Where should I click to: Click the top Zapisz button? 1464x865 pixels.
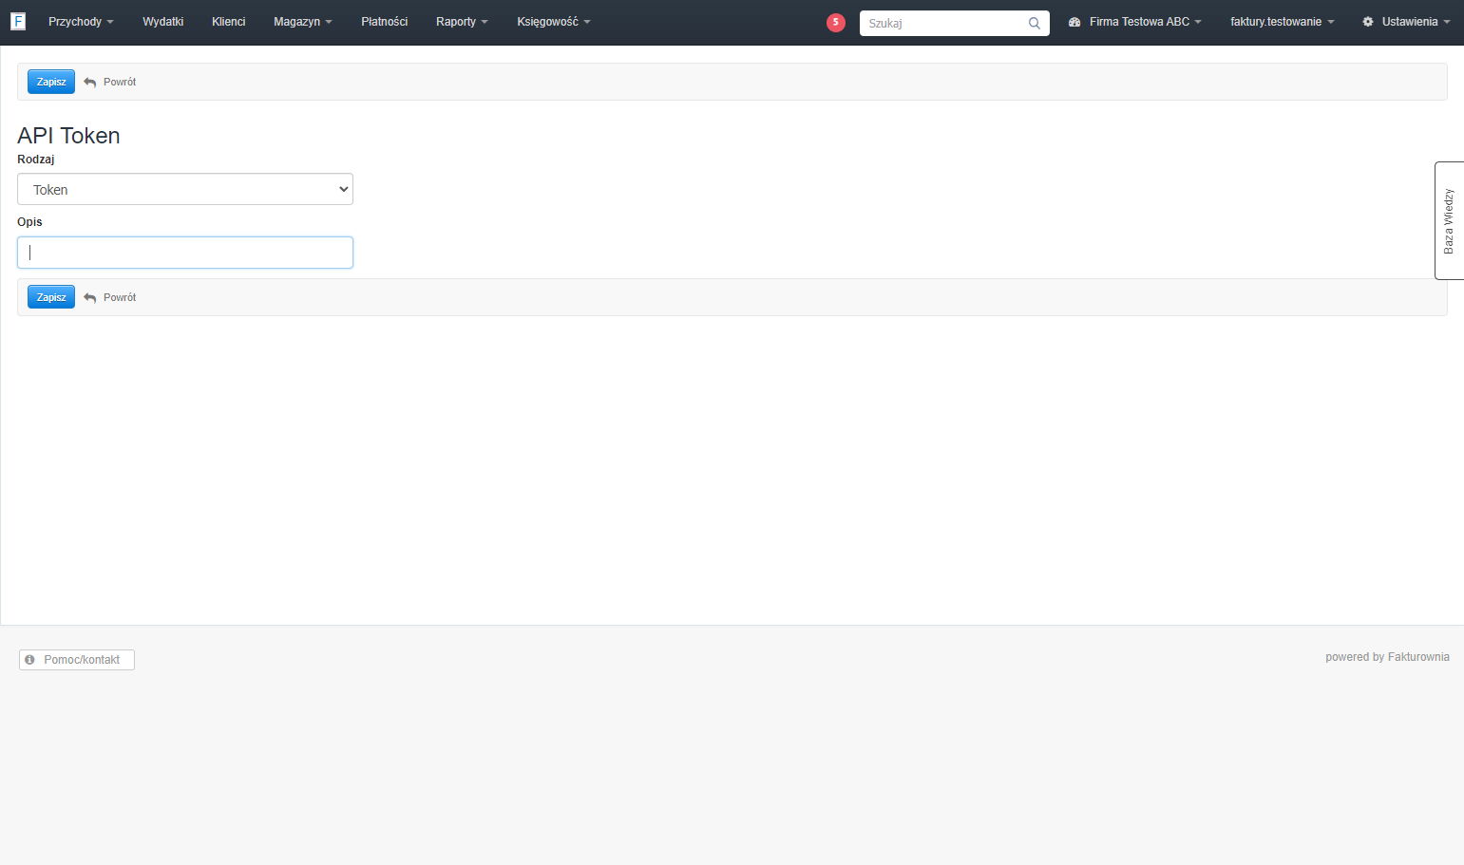tap(51, 82)
